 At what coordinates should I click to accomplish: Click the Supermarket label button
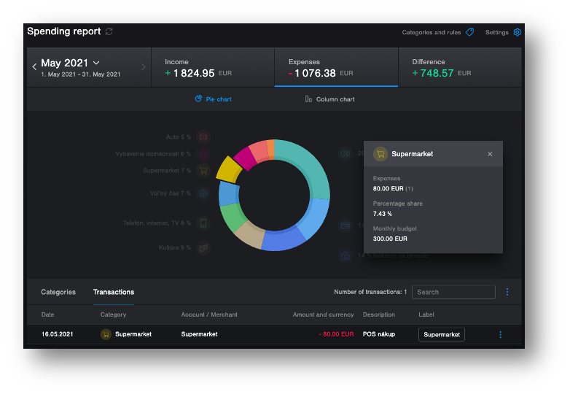[x=441, y=334]
